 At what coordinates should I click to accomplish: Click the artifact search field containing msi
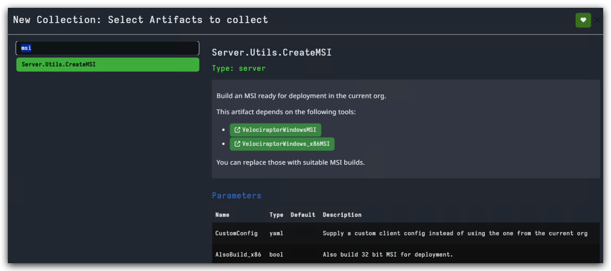click(108, 48)
